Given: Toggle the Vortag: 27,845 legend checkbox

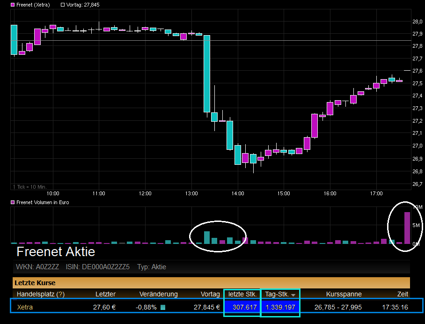Looking at the screenshot, I should [63, 5].
